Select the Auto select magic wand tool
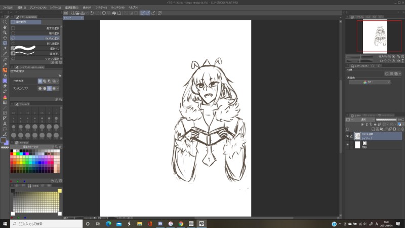 point(5,48)
